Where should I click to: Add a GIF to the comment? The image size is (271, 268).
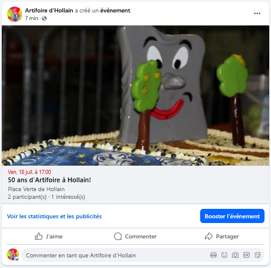coord(246,255)
